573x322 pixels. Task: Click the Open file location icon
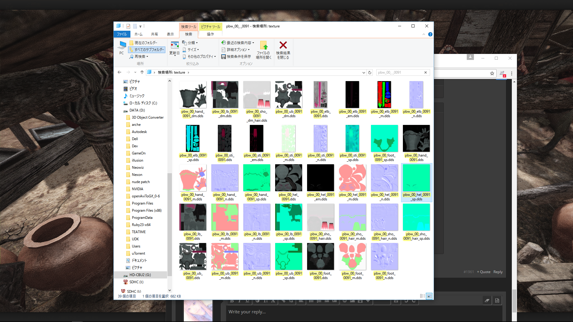tap(264, 45)
